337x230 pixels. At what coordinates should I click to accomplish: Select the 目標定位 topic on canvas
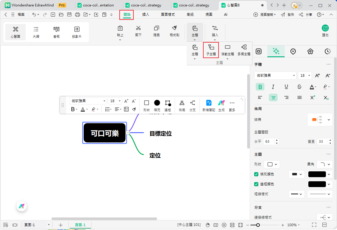(160, 134)
